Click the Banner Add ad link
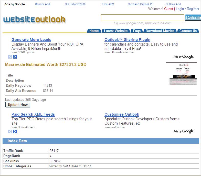The image size is (201, 176). click(43, 4)
